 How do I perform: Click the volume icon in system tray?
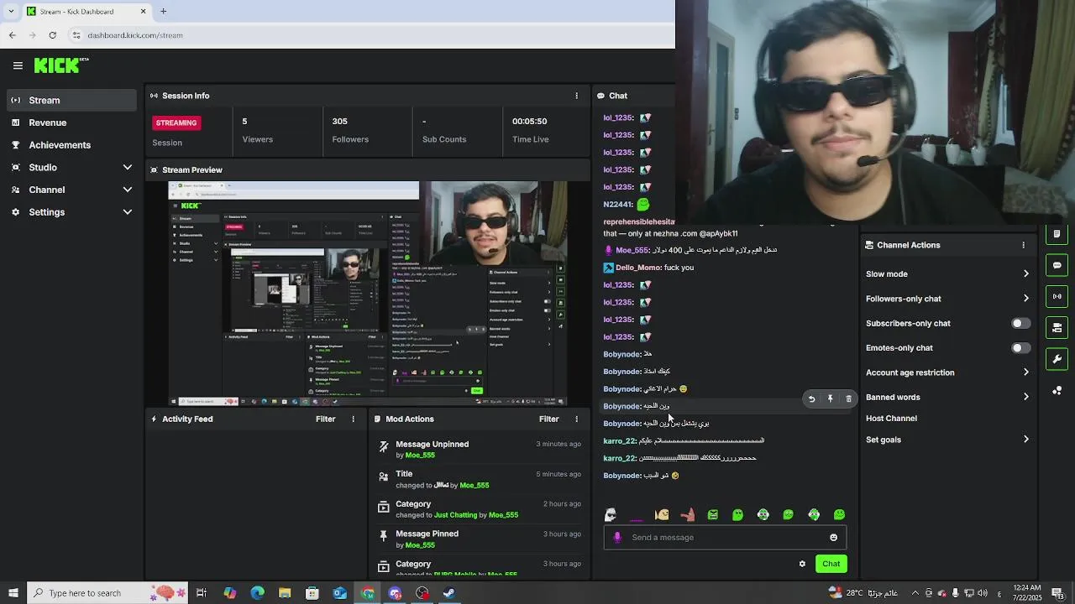click(x=983, y=593)
